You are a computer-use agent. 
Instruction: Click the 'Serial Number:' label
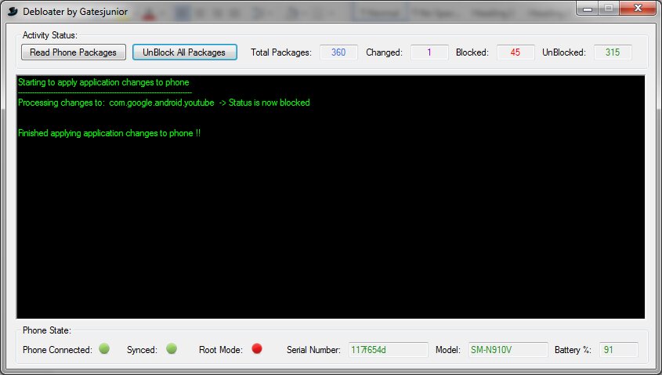[313, 350]
